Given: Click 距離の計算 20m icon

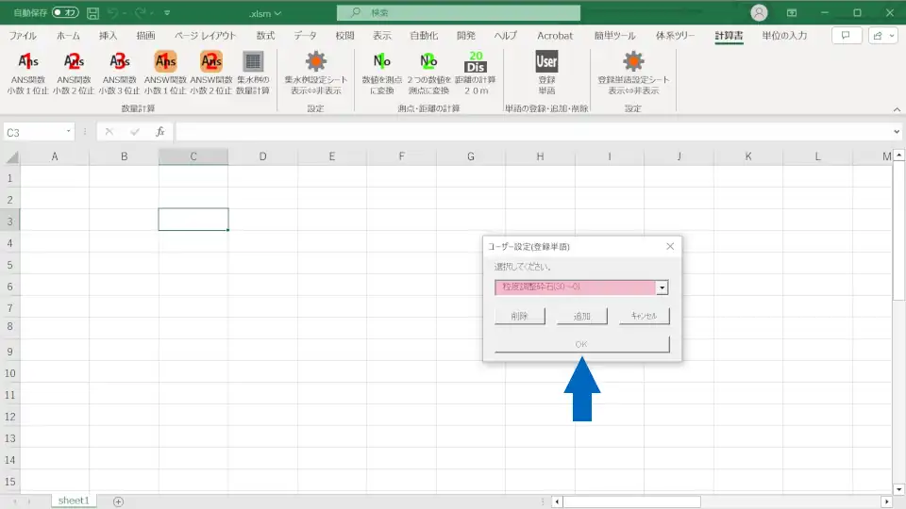Looking at the screenshot, I should point(476,61).
